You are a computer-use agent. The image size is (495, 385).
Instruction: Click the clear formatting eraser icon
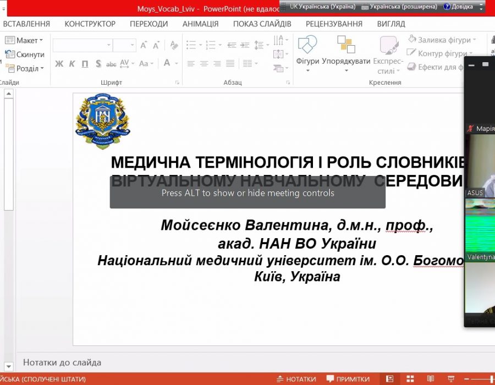pos(174,45)
